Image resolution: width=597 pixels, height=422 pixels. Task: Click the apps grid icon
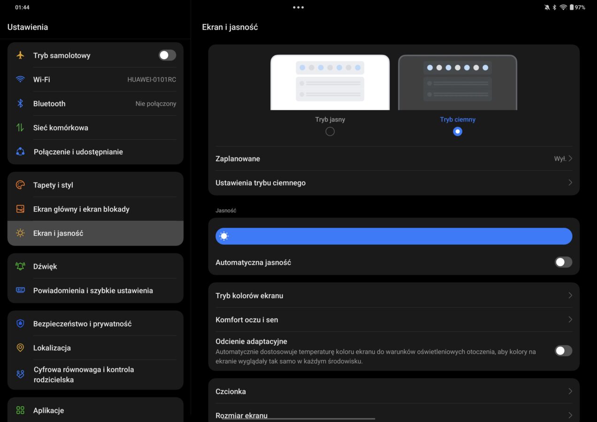click(20, 410)
